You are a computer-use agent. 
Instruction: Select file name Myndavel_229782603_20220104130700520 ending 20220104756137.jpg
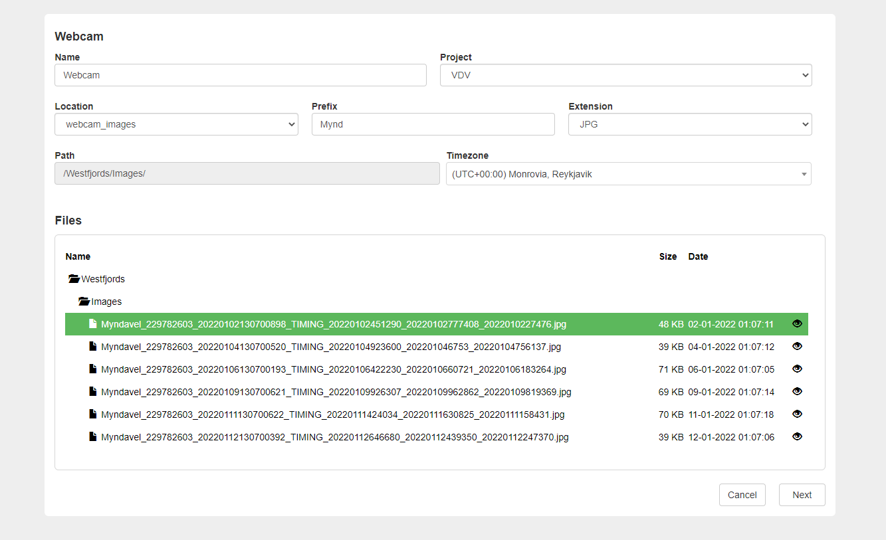pyautogui.click(x=331, y=347)
